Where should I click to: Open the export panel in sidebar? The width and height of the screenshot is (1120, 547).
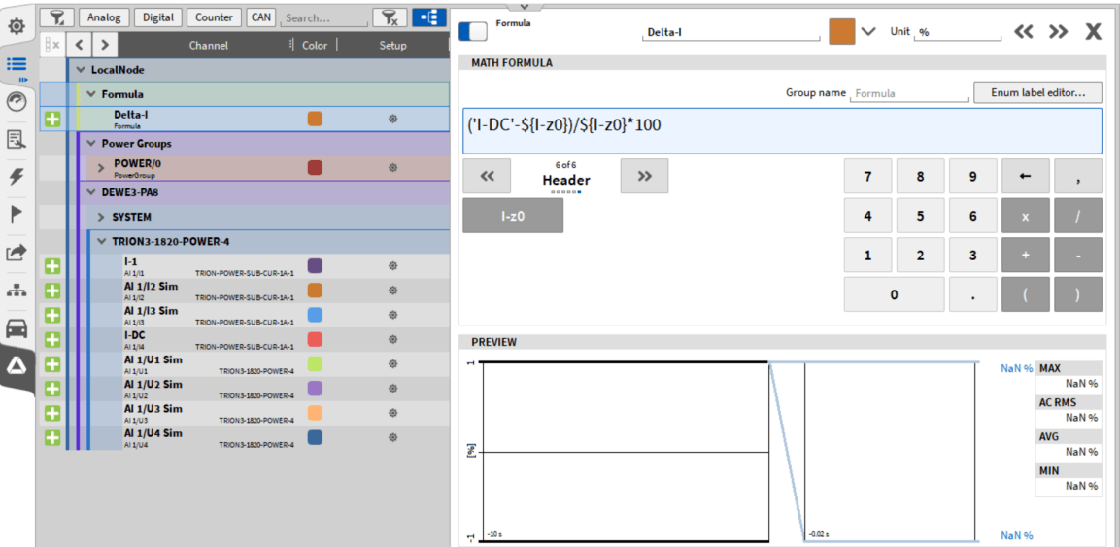tap(17, 253)
